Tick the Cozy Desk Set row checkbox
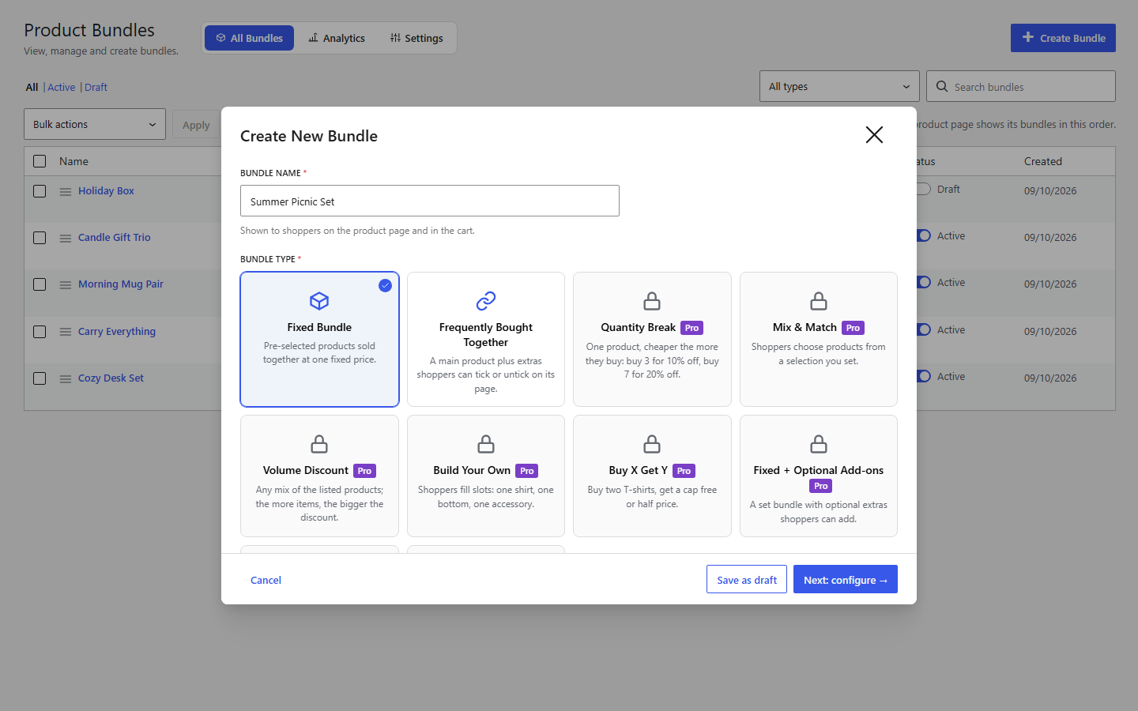Image resolution: width=1138 pixels, height=711 pixels. tap(40, 378)
